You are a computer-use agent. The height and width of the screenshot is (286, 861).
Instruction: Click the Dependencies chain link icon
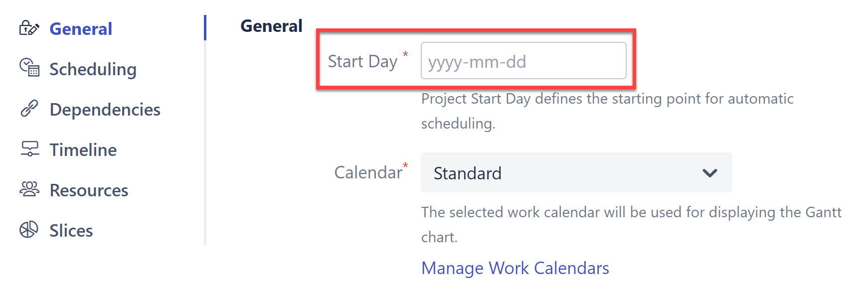pyautogui.click(x=29, y=109)
